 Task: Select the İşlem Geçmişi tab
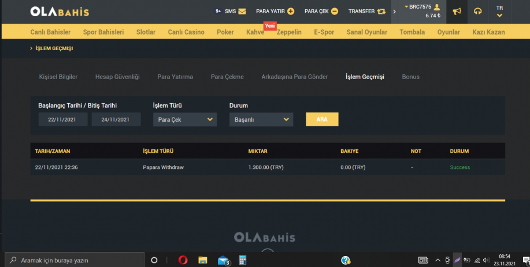[365, 77]
